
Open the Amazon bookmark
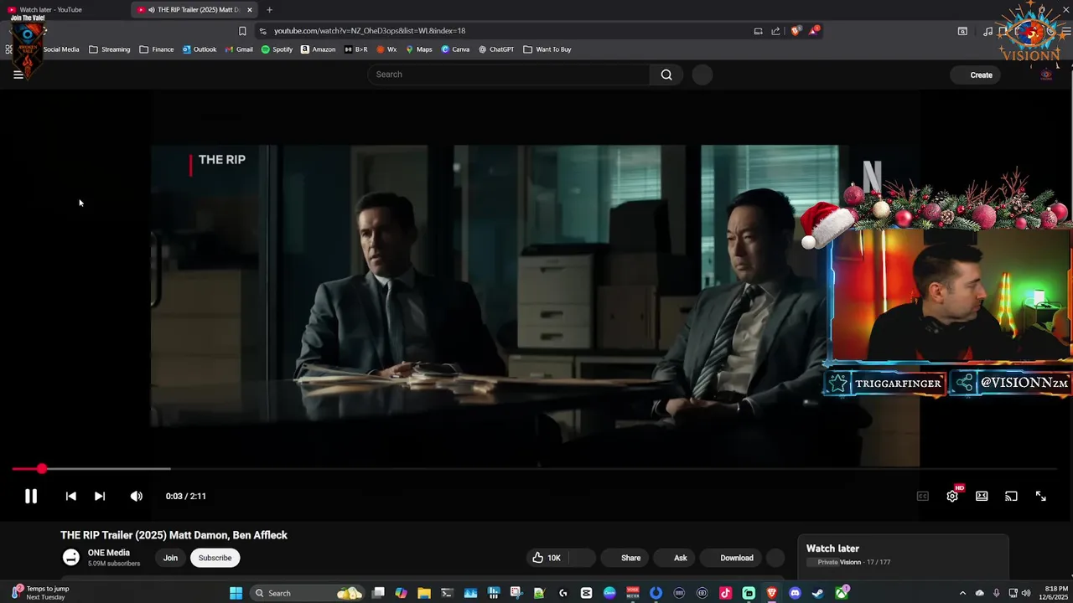click(x=319, y=49)
